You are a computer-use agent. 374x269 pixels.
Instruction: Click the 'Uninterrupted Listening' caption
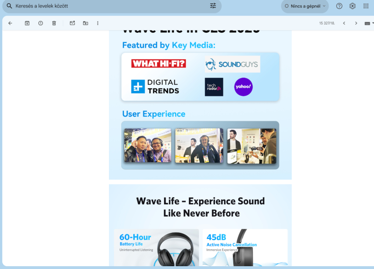136,250
